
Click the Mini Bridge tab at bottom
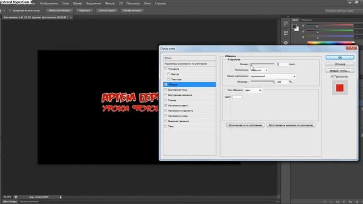tap(10, 202)
